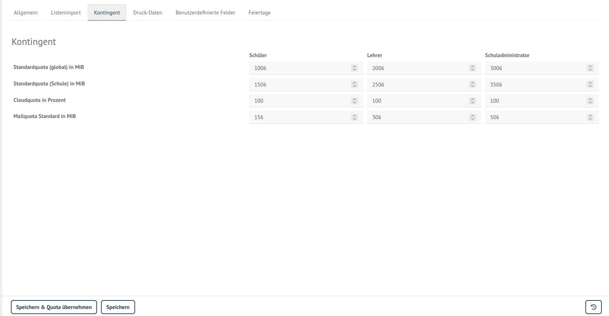Use spinner arrows on Lehrer Cloudquota
The height and width of the screenshot is (316, 609).
472,101
